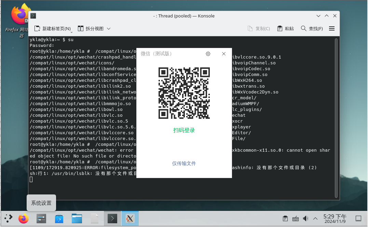Launch Firefox from the taskbar
Viewport: 368px width, 227px height.
24,218
